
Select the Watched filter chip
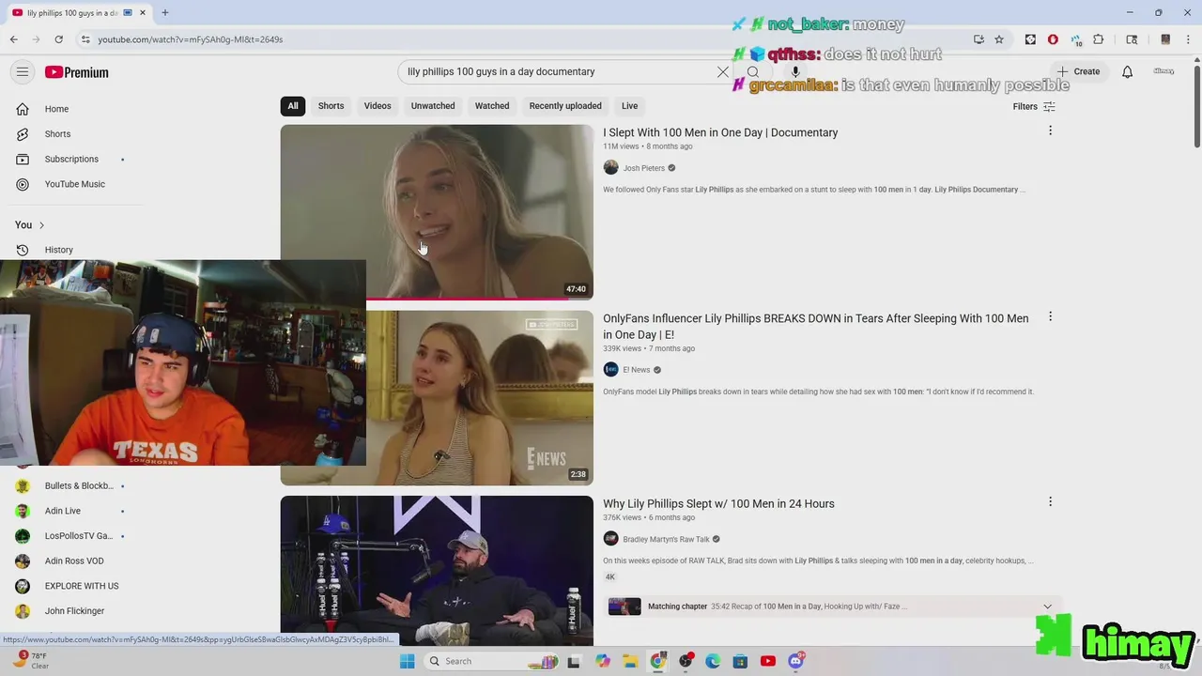pyautogui.click(x=492, y=106)
